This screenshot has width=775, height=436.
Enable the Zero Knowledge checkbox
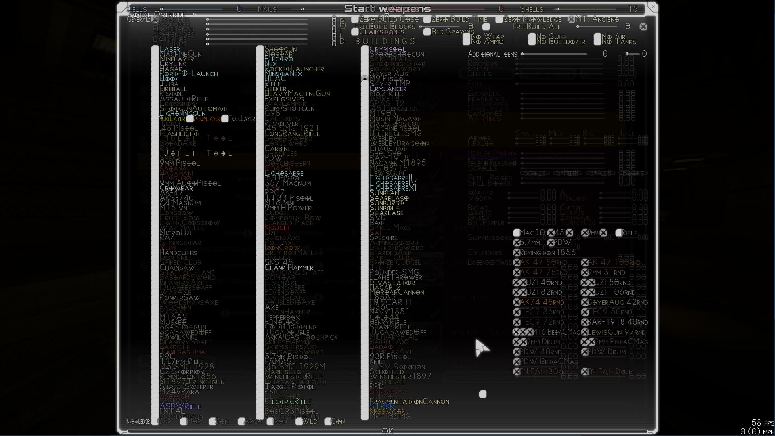(x=499, y=19)
